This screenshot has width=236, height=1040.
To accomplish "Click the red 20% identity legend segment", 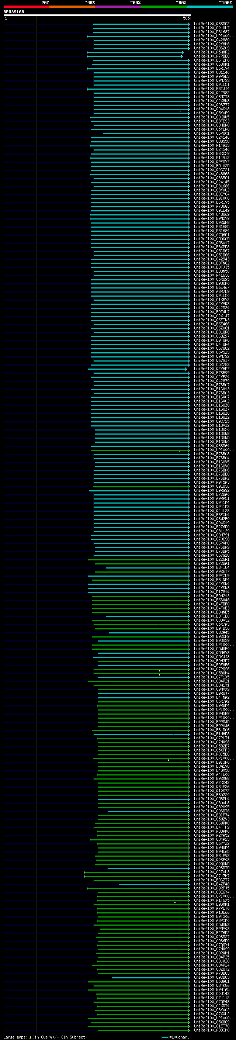I will (x=26, y=7).
